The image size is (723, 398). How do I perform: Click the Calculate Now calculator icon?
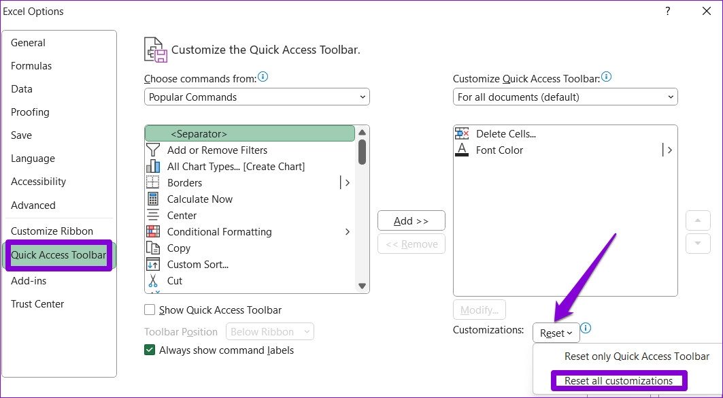click(x=152, y=199)
